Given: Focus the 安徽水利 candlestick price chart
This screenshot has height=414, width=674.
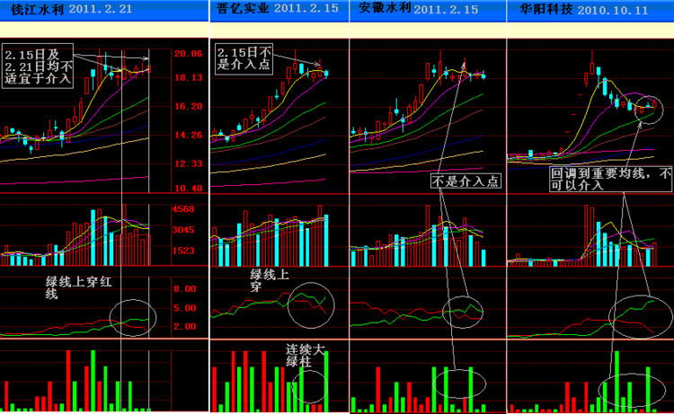Looking at the screenshot, I should click(x=428, y=116).
